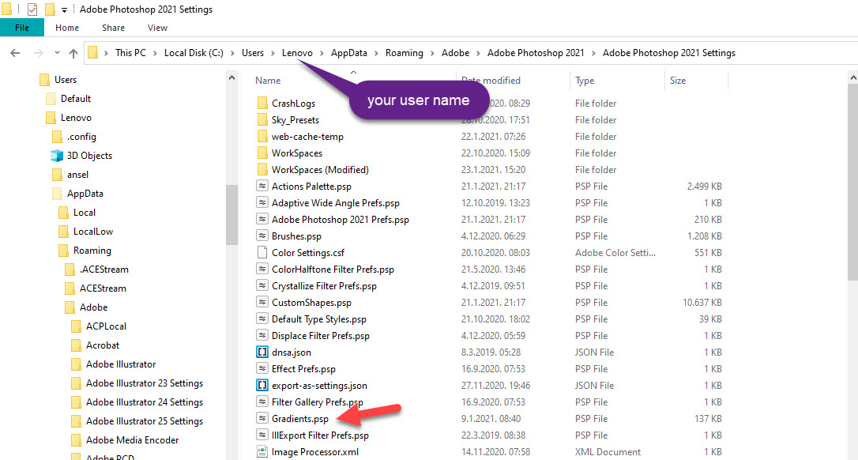Click the WorkSpaces folder icon
Viewport: 858px width, 460px height.
[262, 153]
